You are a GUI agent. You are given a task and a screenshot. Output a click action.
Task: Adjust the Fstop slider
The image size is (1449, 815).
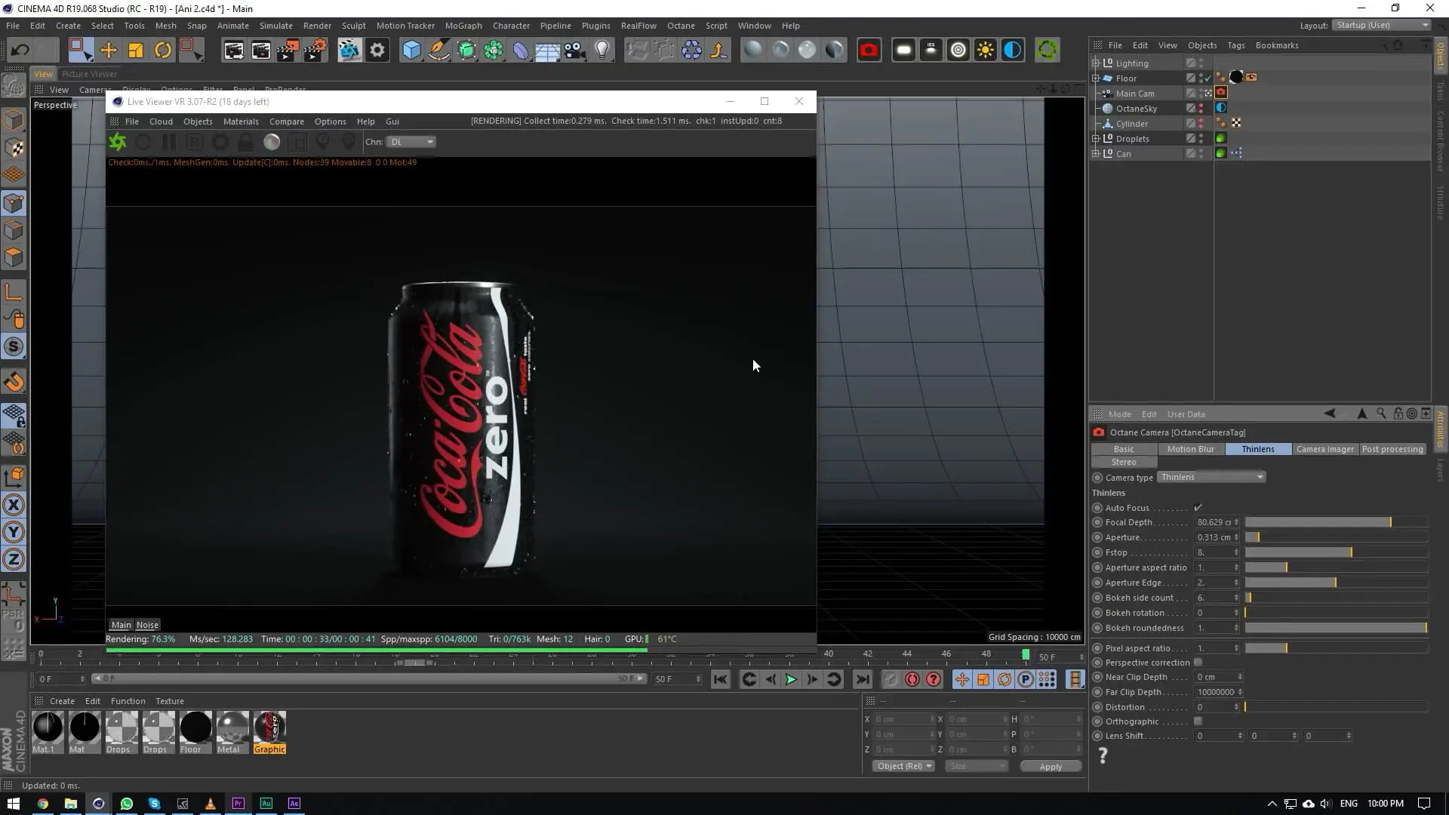(x=1336, y=552)
